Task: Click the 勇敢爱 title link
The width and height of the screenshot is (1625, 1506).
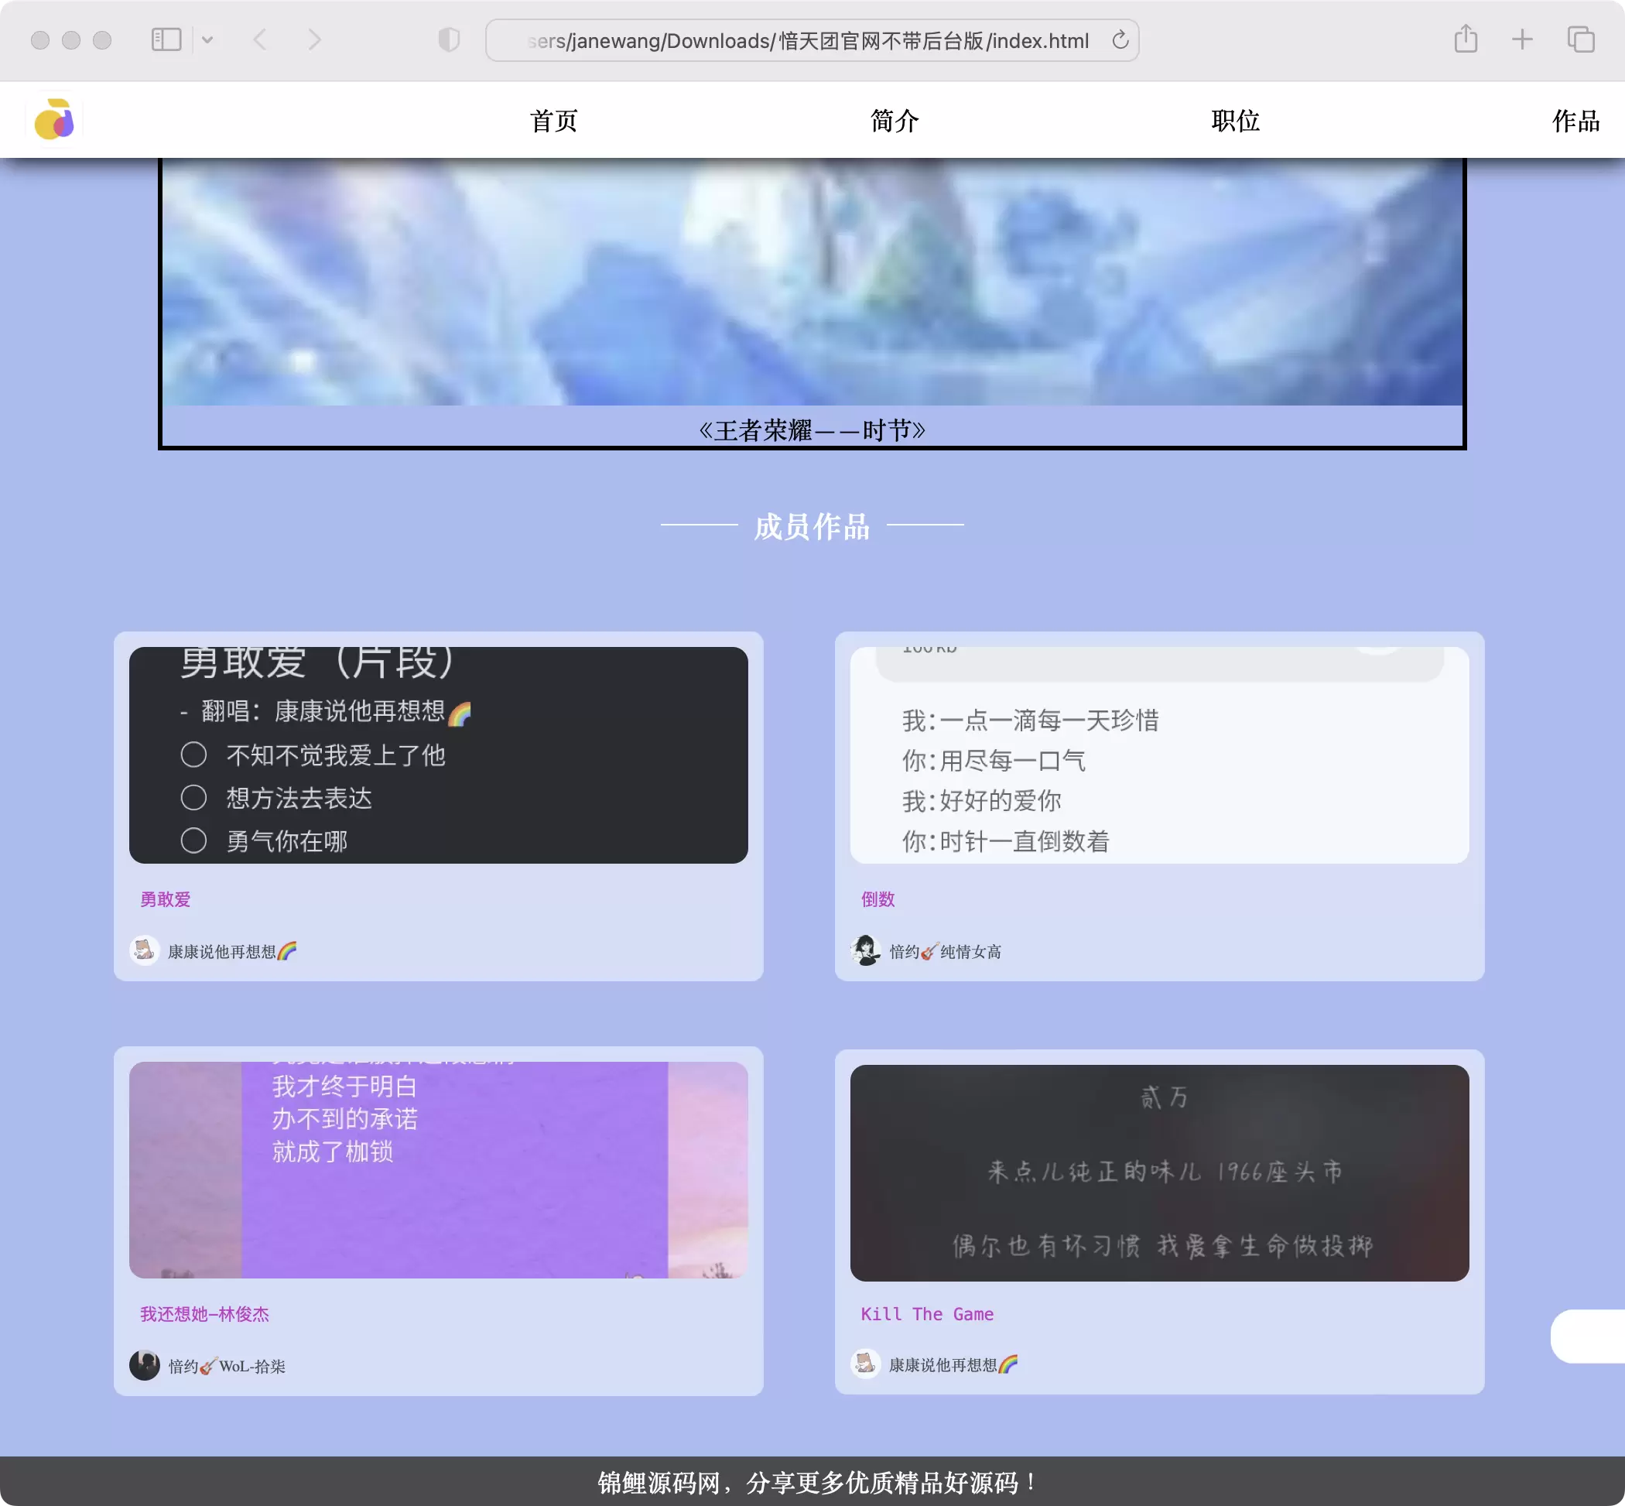Action: [166, 898]
